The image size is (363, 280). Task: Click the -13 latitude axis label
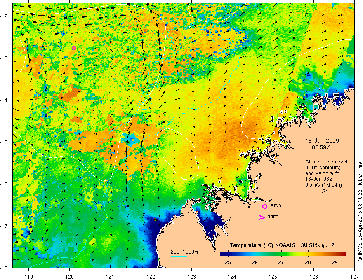tap(5, 58)
